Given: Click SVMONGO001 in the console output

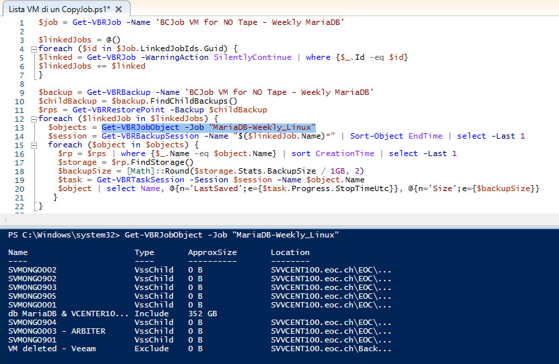Looking at the screenshot, I should coord(32,305).
